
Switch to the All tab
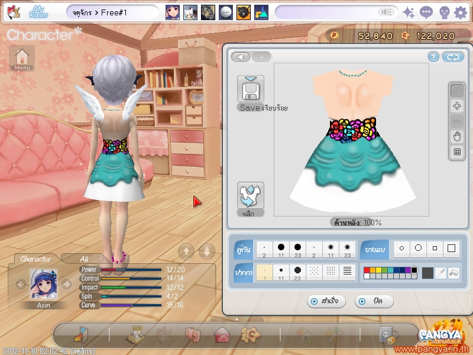click(84, 259)
